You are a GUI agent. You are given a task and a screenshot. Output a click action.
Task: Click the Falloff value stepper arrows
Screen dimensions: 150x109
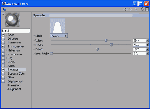click(147, 49)
